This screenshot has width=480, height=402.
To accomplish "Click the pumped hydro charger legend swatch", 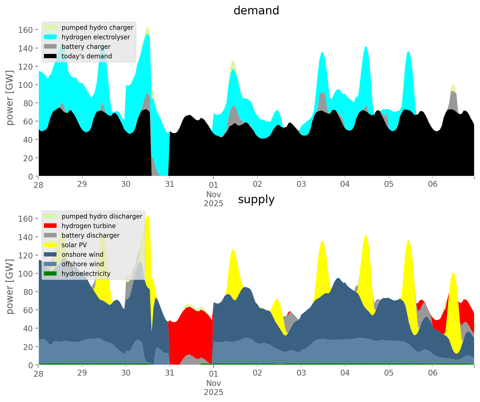I will (x=50, y=28).
